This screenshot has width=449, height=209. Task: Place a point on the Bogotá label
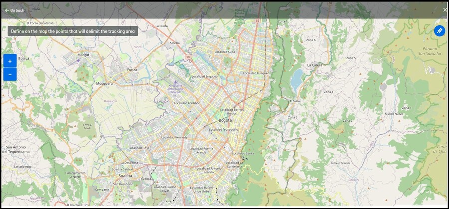225,120
